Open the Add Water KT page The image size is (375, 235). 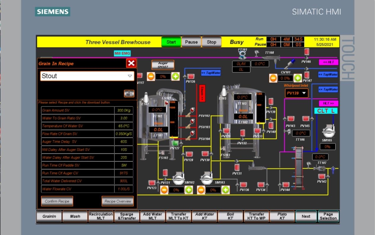point(205,216)
